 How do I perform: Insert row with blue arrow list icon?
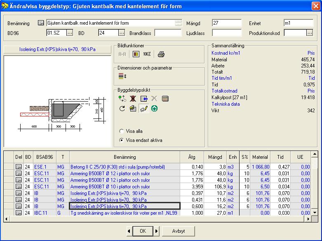click(x=144, y=99)
